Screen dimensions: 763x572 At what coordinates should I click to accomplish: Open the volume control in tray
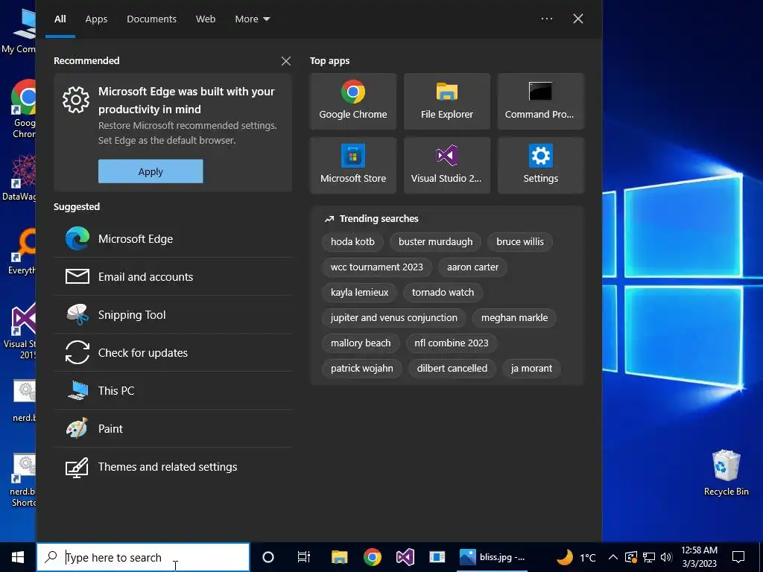click(666, 557)
